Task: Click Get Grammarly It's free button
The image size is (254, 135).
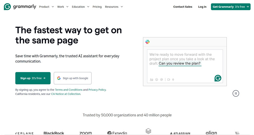Action: pos(231,7)
